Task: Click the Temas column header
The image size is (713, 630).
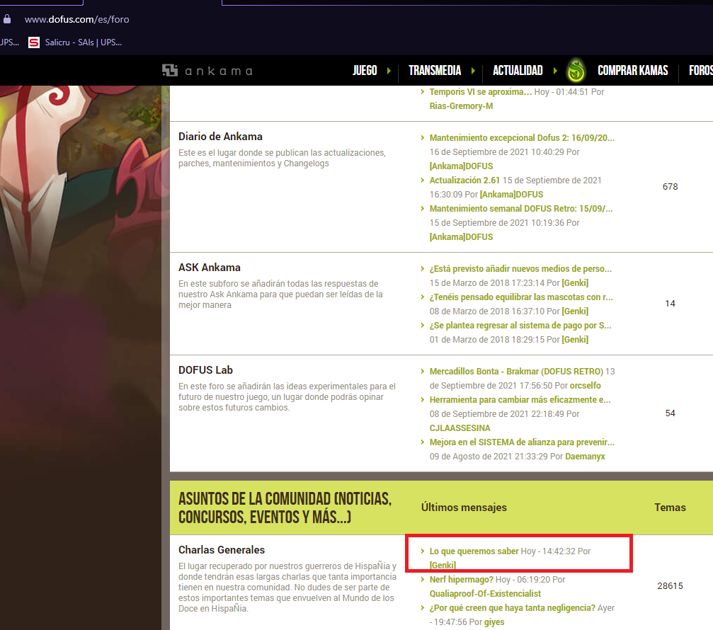Action: 670,508
